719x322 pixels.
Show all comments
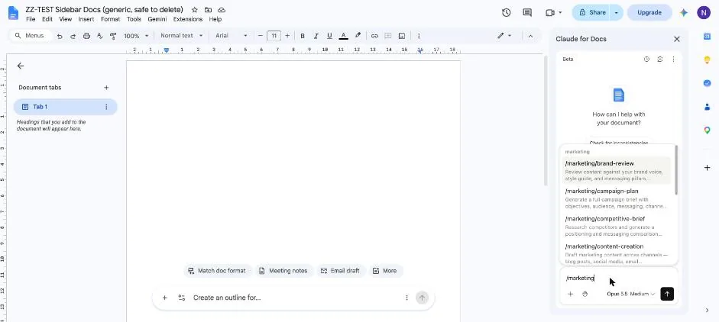527,12
